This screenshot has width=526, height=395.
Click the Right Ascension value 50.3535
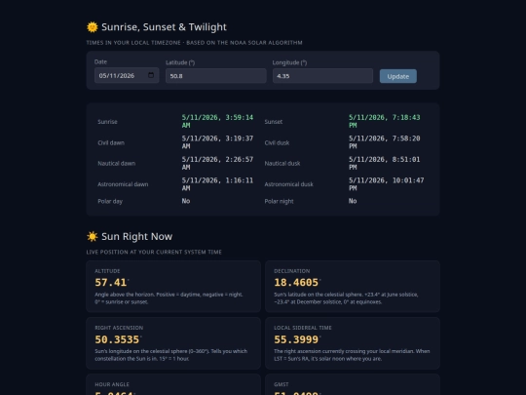117,339
